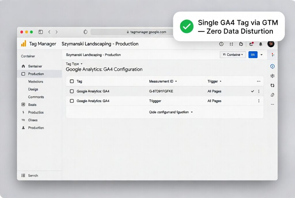Viewport: 295px width, 198px height.
Task: Click the extension puzzle icon in header
Action: pyautogui.click(x=241, y=44)
